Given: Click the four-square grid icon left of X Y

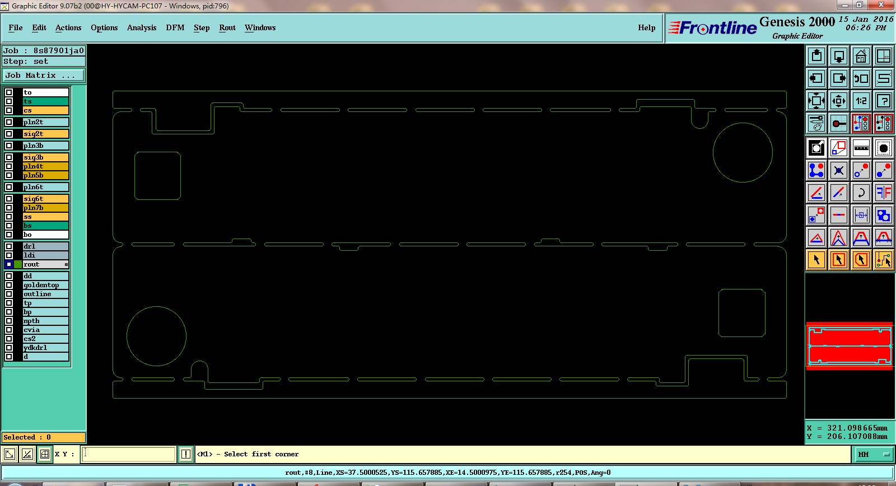Looking at the screenshot, I should coord(45,454).
